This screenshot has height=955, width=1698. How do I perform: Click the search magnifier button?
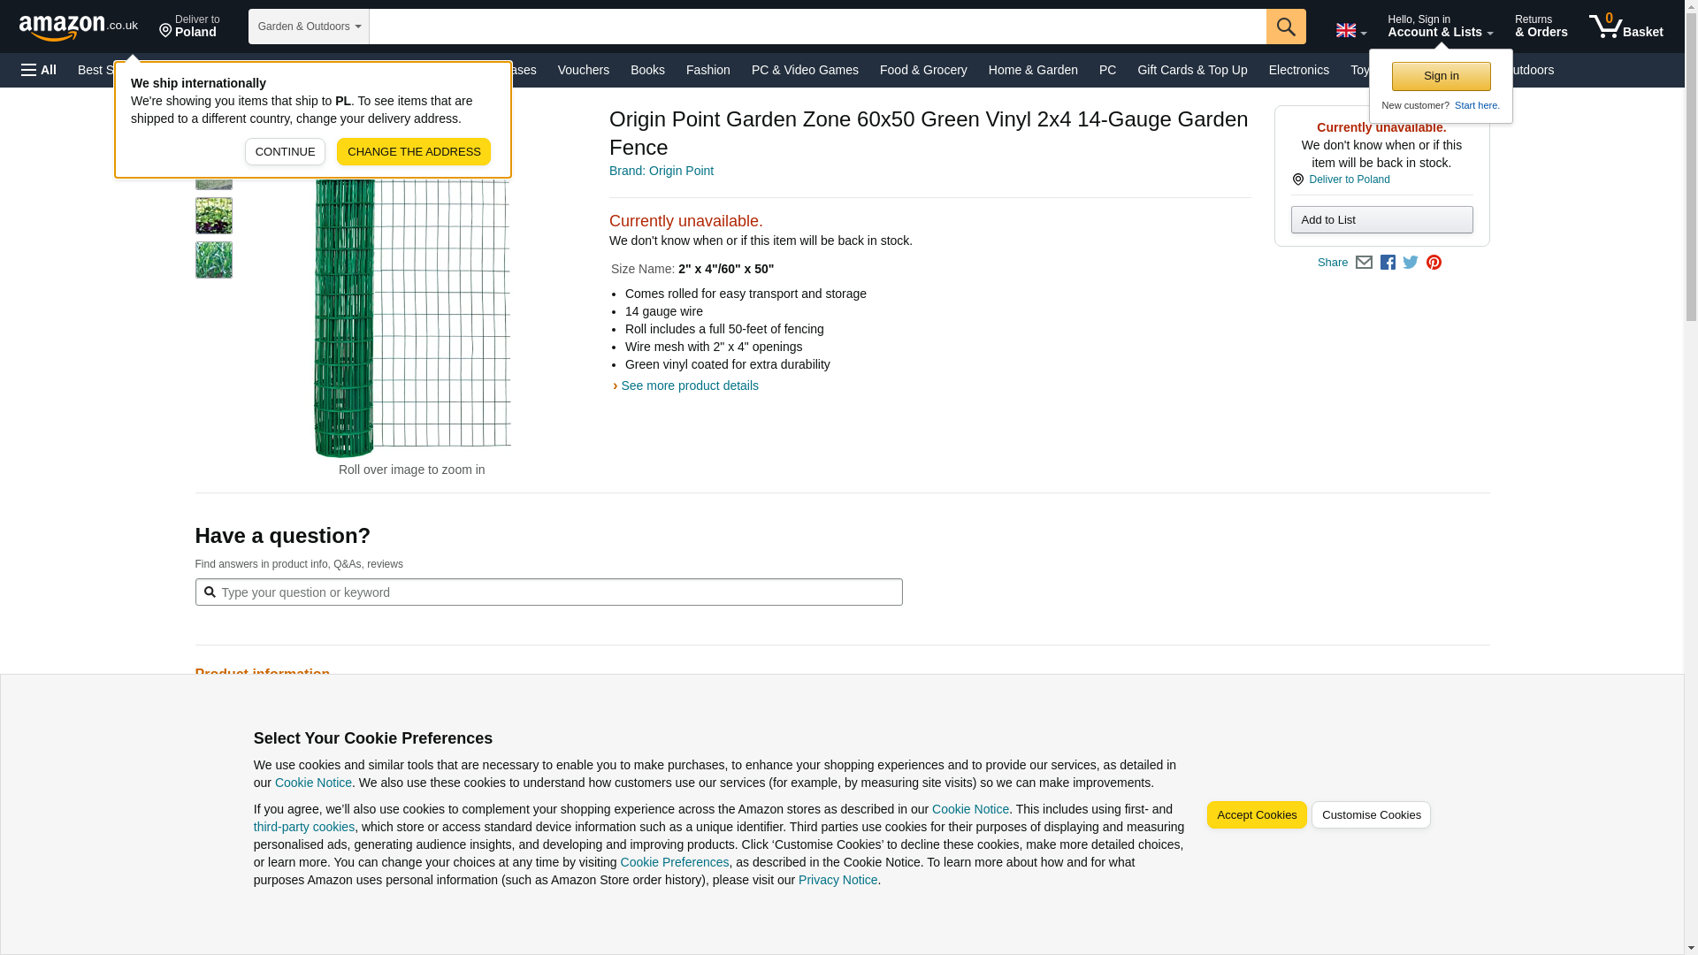[x=1285, y=27]
